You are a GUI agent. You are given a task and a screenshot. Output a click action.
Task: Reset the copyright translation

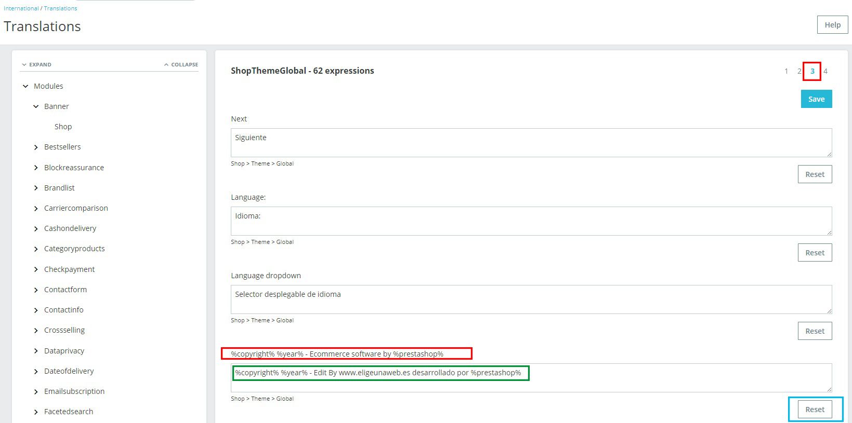click(x=815, y=410)
